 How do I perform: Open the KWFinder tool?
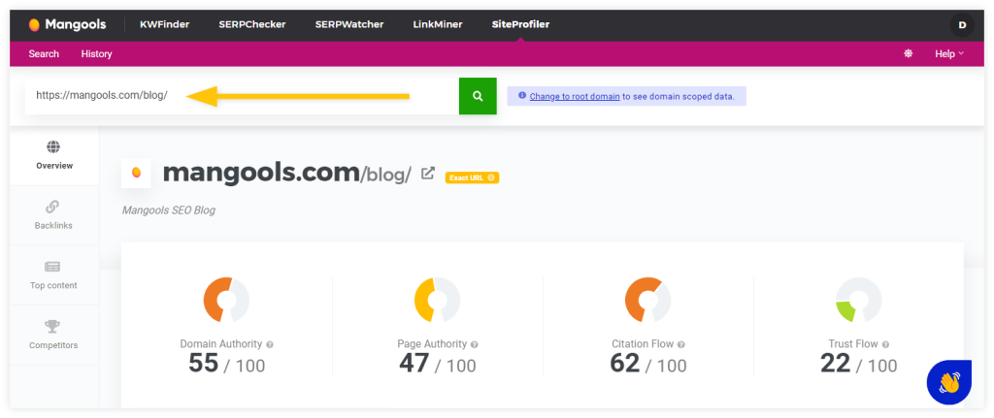pos(165,24)
